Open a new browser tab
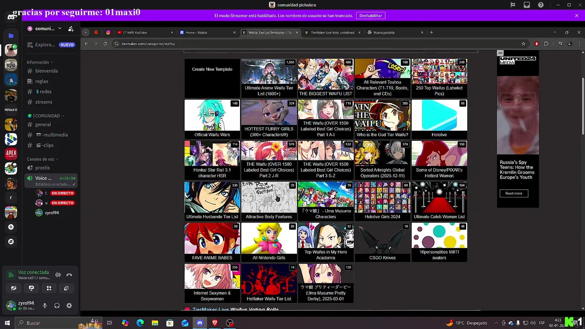This screenshot has height=329, width=585. [x=431, y=32]
